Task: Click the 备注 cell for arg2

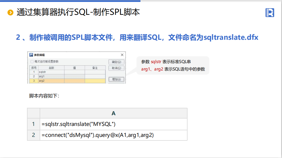Action: pos(95,81)
